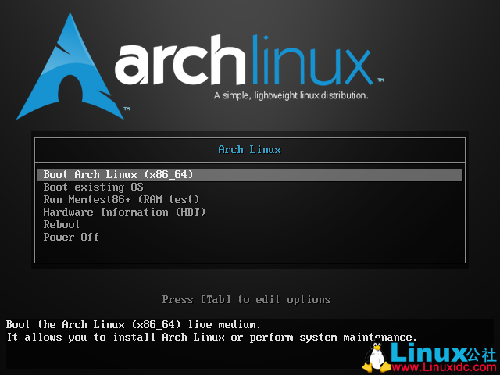
Task: Click the Arch Linux menu title
Action: pyautogui.click(x=249, y=149)
